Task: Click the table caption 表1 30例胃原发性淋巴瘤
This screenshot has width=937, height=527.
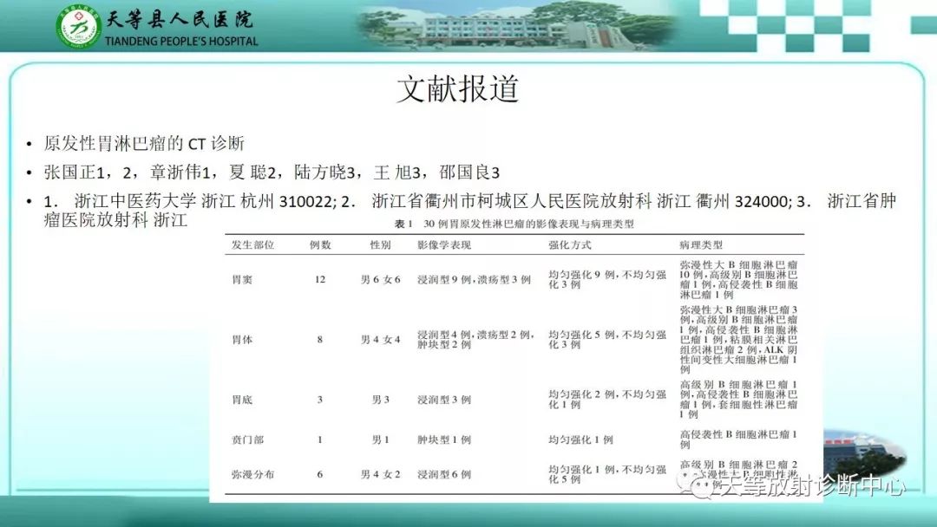Action: pos(514,224)
